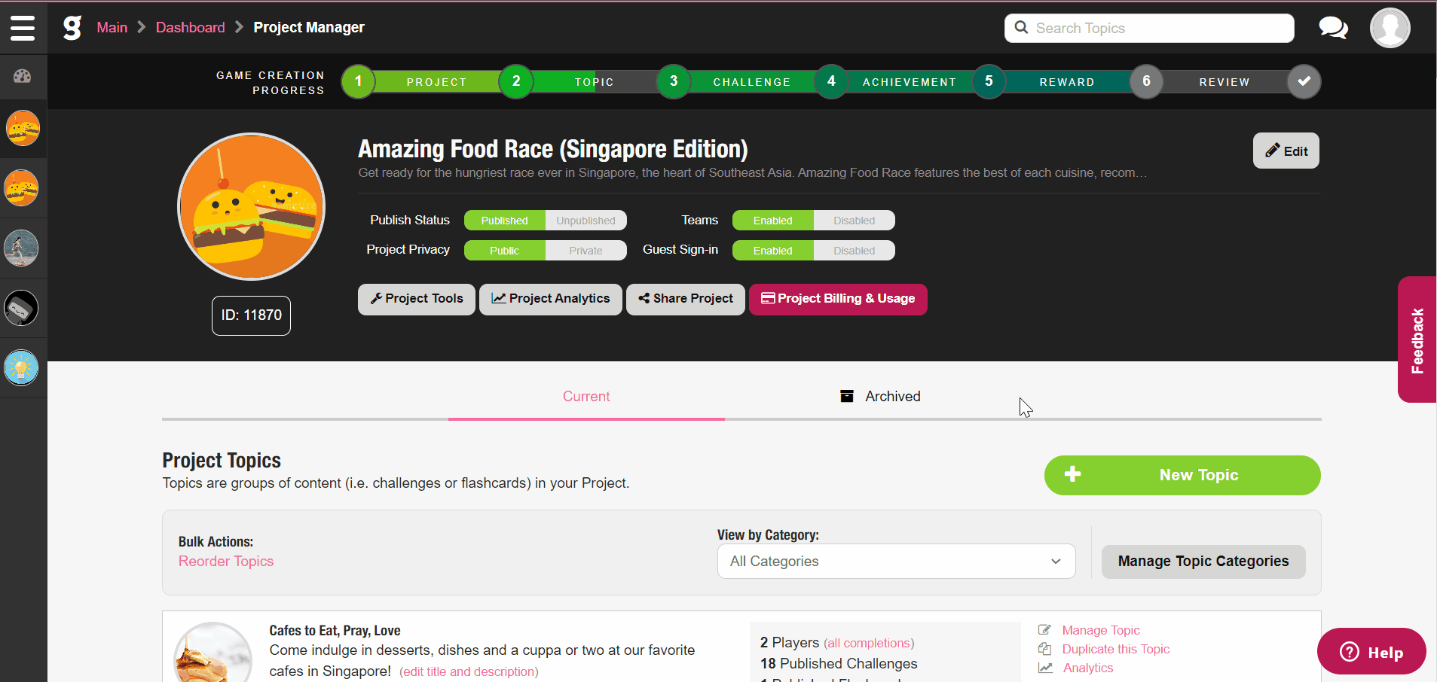The height and width of the screenshot is (682, 1437).
Task: Select the second burger project in sidebar
Action: pos(22,187)
